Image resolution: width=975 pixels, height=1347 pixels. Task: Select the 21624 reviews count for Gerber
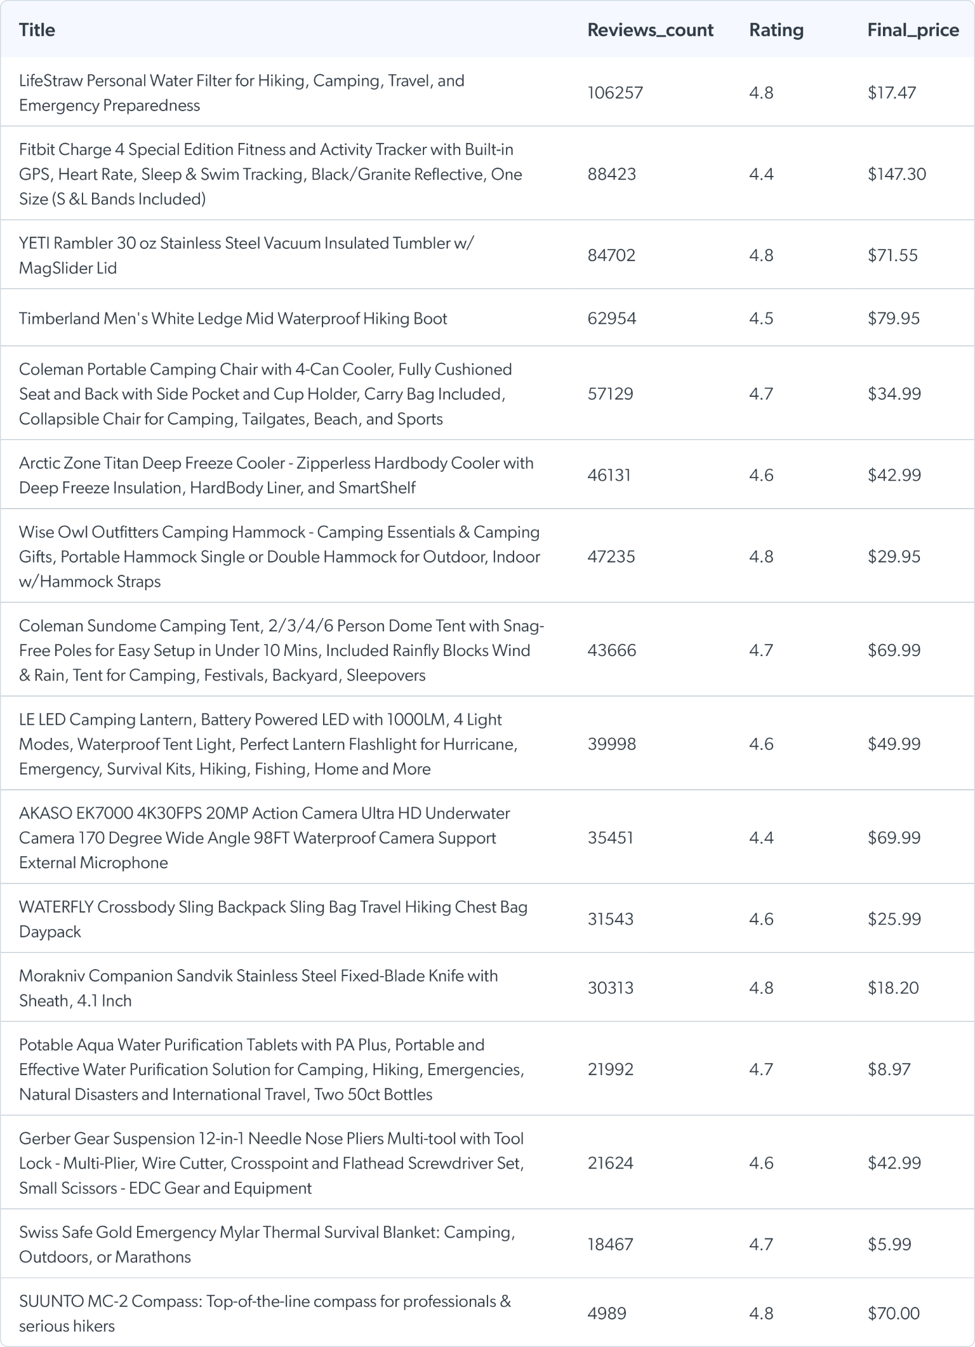[x=610, y=1163]
